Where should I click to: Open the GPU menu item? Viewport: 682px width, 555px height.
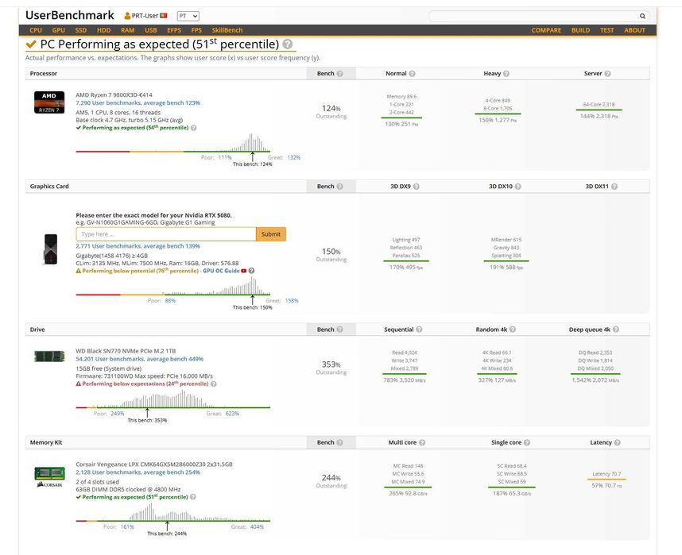(58, 30)
